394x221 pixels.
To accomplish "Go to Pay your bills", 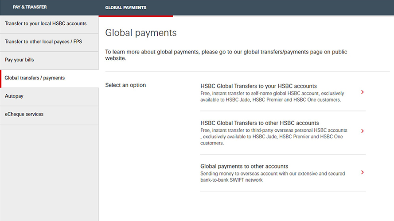I will point(49,60).
